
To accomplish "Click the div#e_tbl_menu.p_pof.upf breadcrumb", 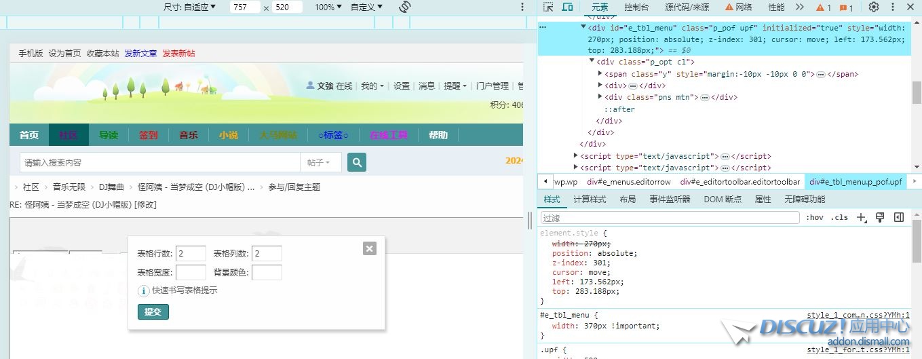I will tap(855, 182).
